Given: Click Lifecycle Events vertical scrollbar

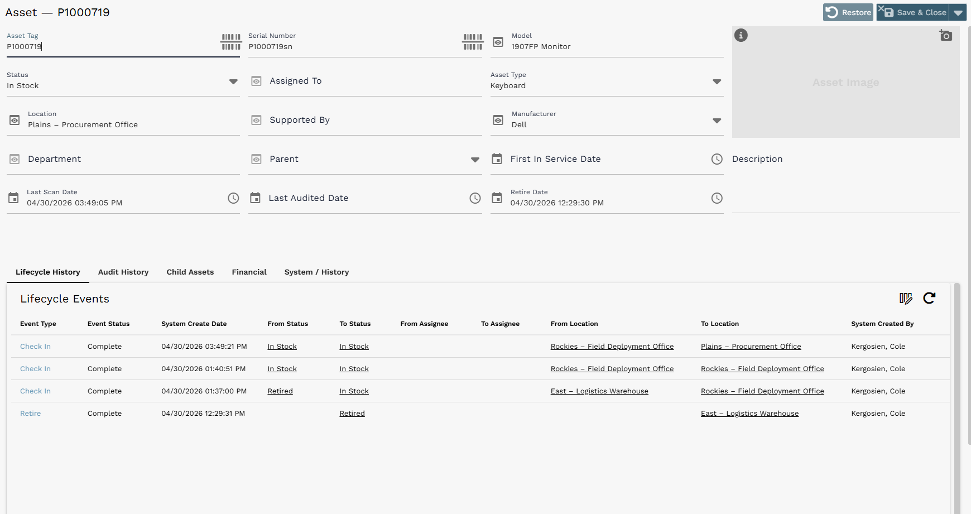Looking at the screenshot, I should (x=957, y=398).
